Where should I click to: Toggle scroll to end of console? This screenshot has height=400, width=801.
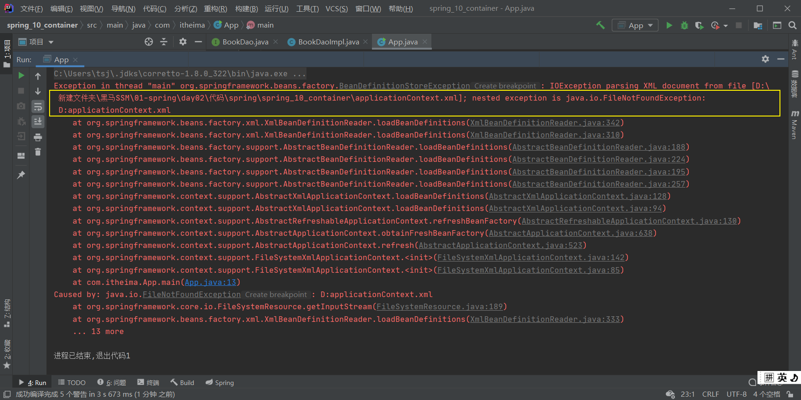point(38,122)
